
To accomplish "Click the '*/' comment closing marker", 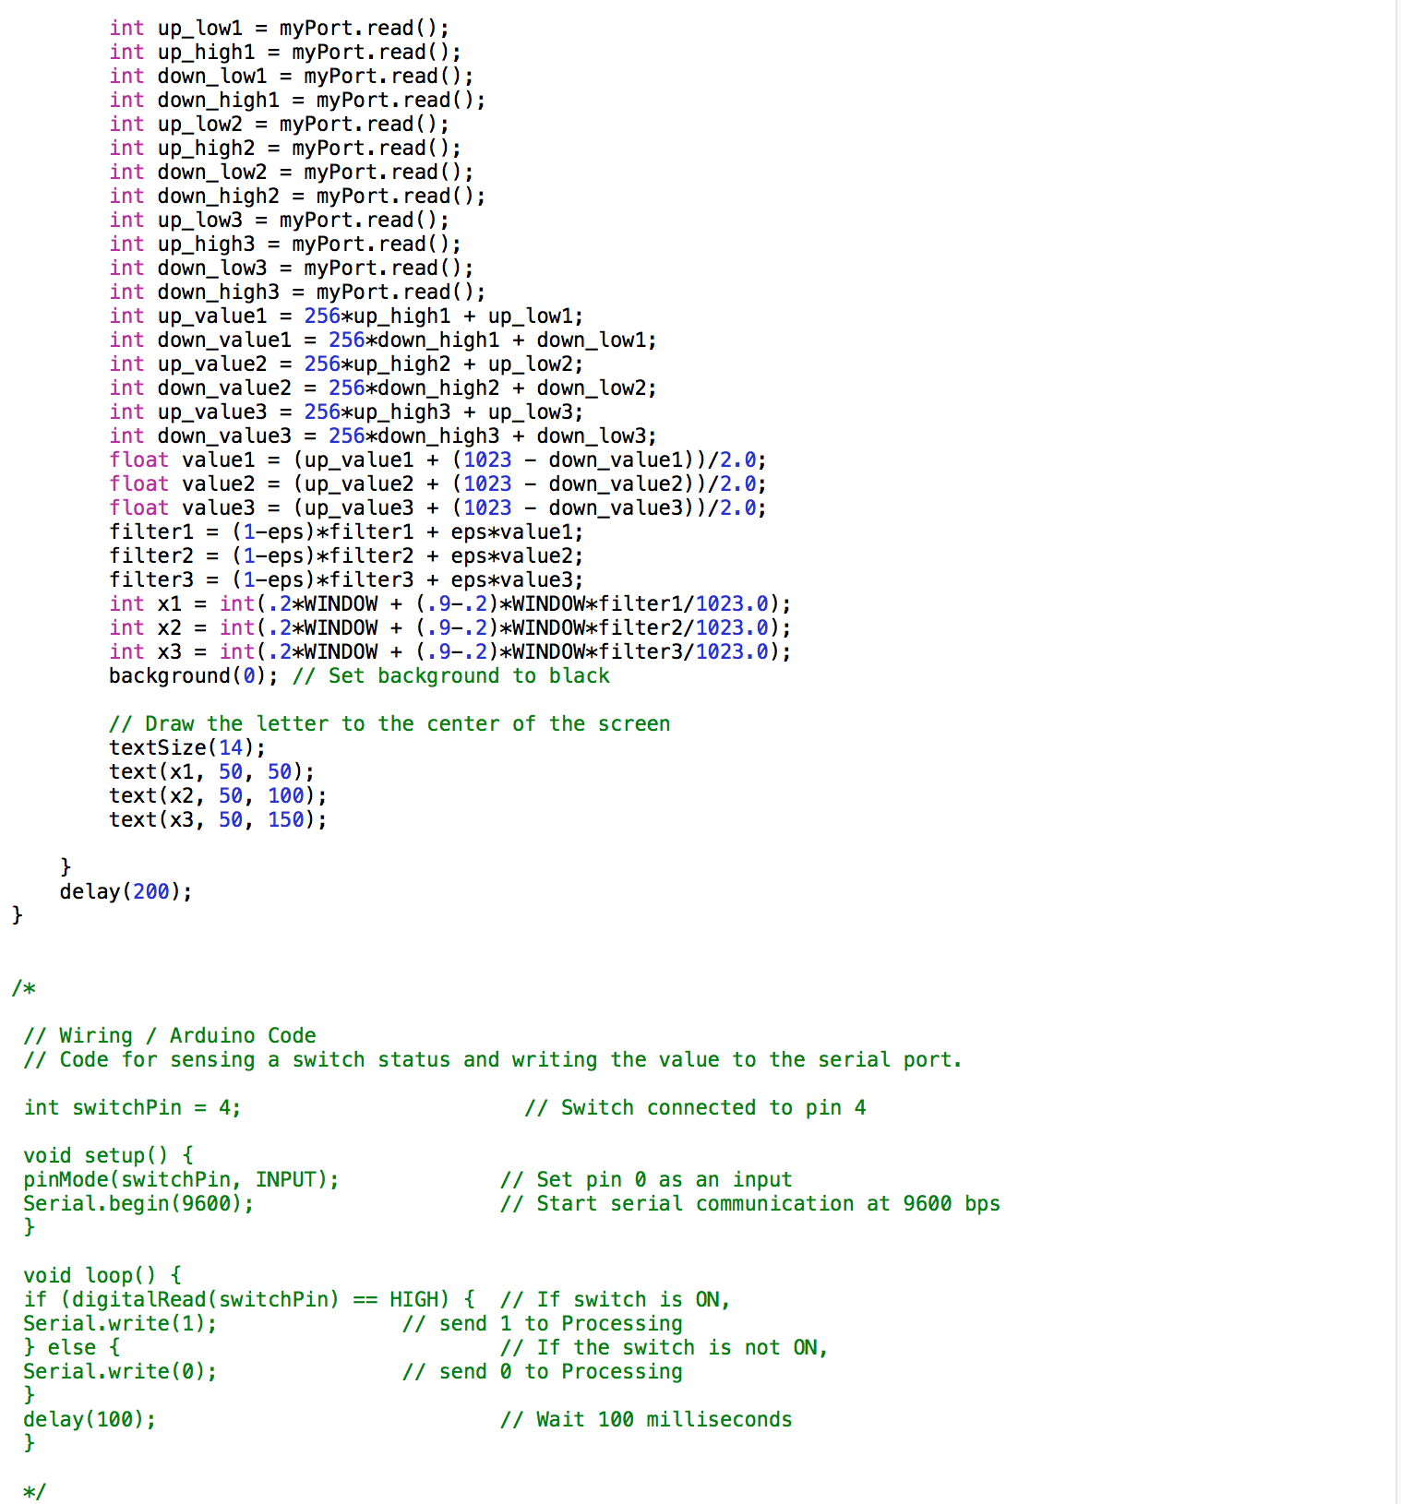I will [34, 1492].
